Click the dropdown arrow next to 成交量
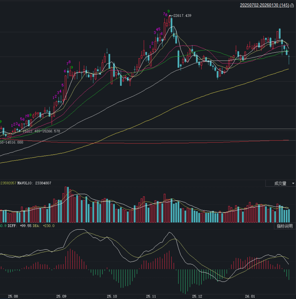The height and width of the screenshot is (299, 296). click(293, 183)
